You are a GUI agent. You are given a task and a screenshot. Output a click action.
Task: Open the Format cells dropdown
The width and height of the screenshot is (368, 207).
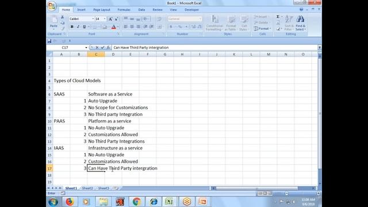[262, 28]
